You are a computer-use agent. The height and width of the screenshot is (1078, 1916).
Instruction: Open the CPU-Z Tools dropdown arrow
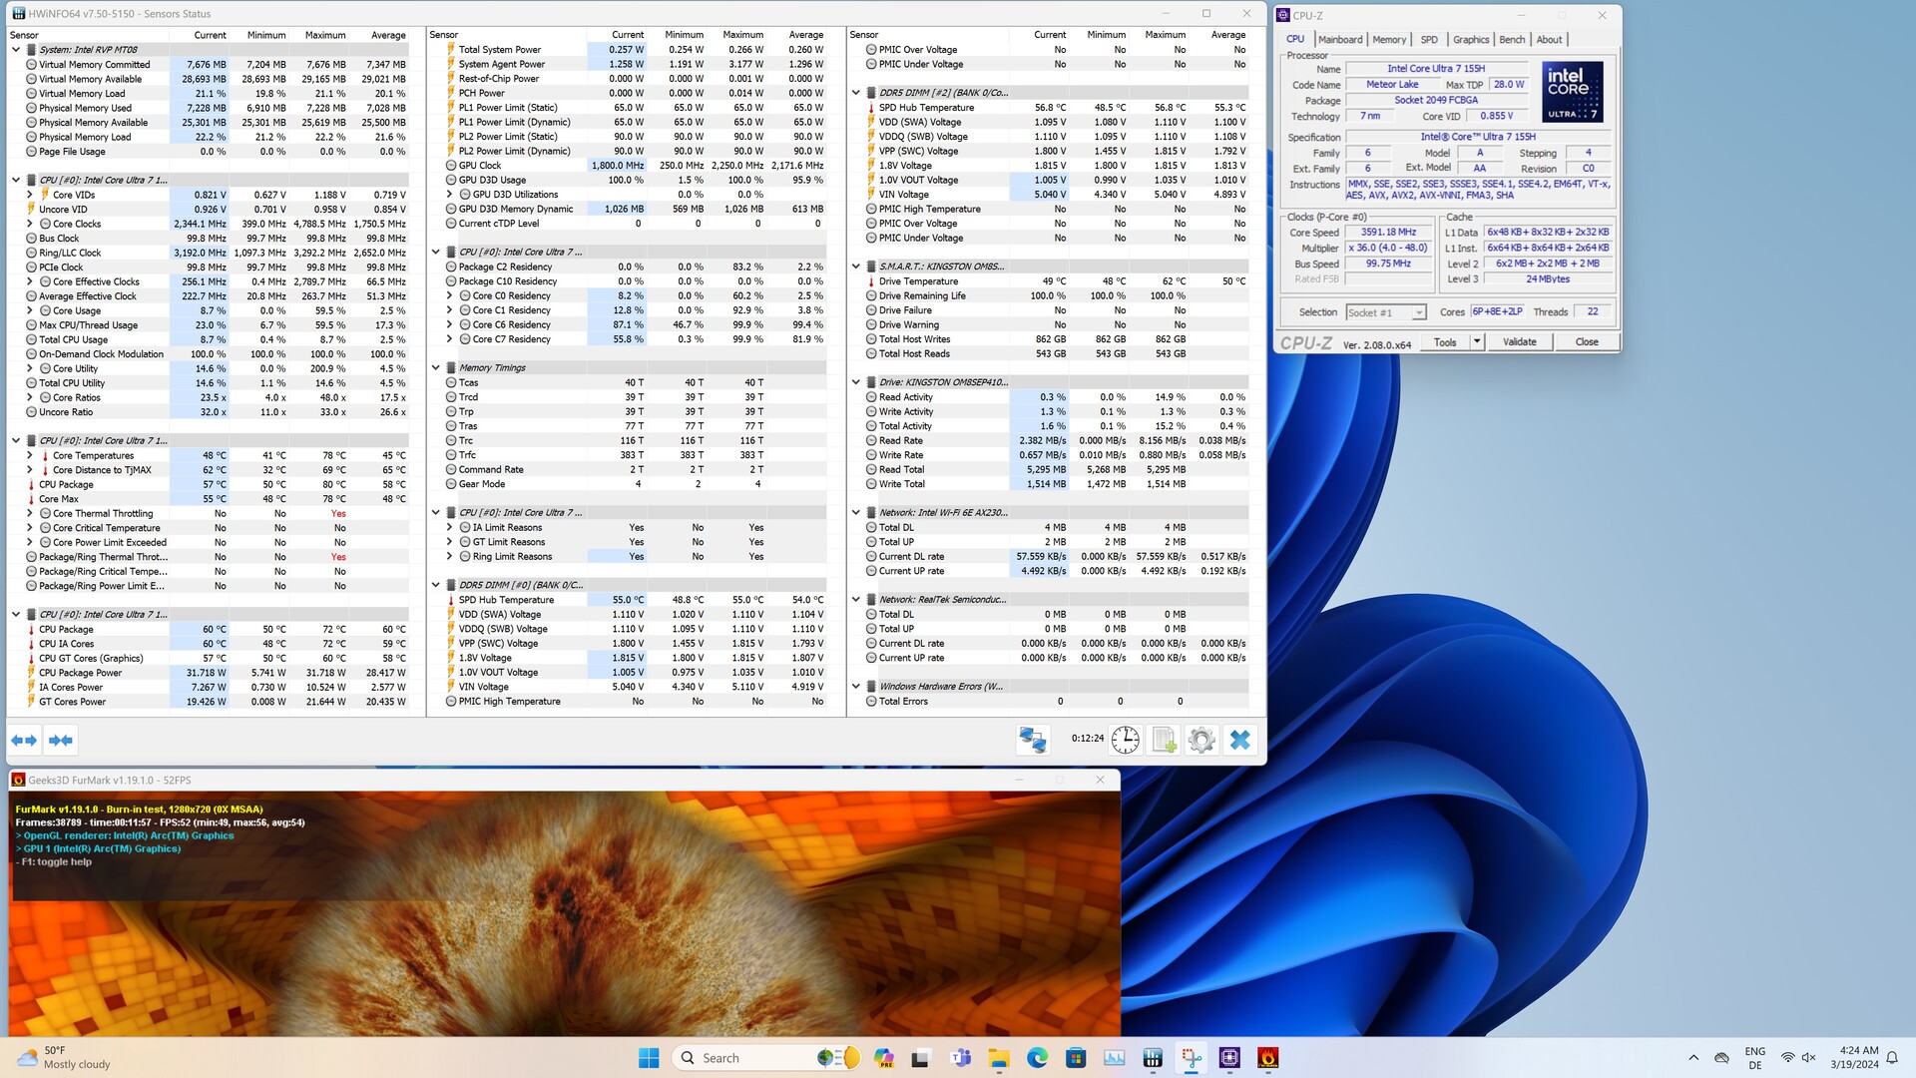(1477, 342)
